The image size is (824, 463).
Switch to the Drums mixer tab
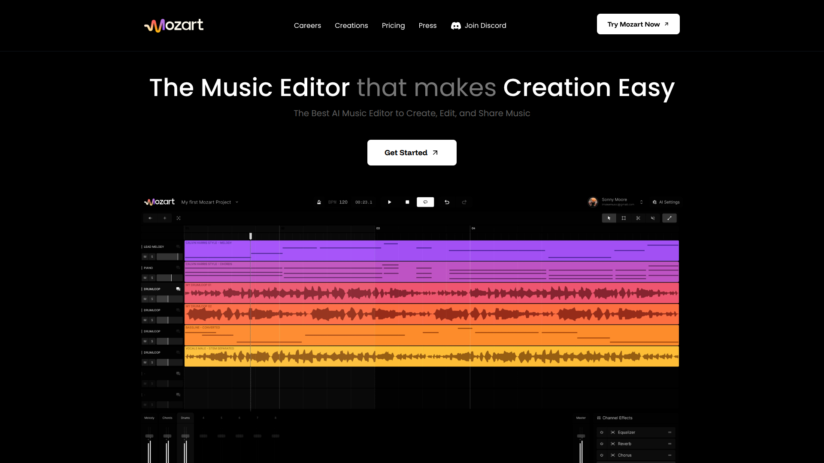(x=185, y=418)
